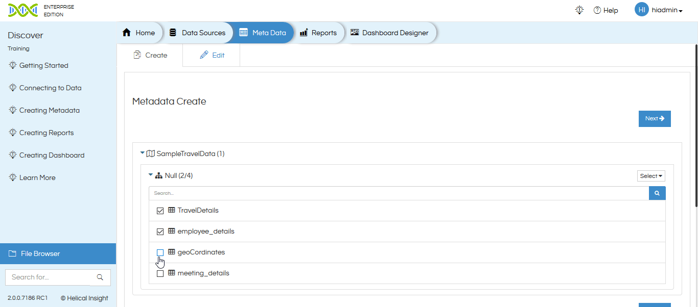This screenshot has height=307, width=698.
Task: Open the Data Sources tab
Action: (198, 33)
